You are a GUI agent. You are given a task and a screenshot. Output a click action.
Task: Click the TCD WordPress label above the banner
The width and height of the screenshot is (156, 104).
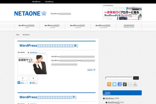(x=108, y=5)
